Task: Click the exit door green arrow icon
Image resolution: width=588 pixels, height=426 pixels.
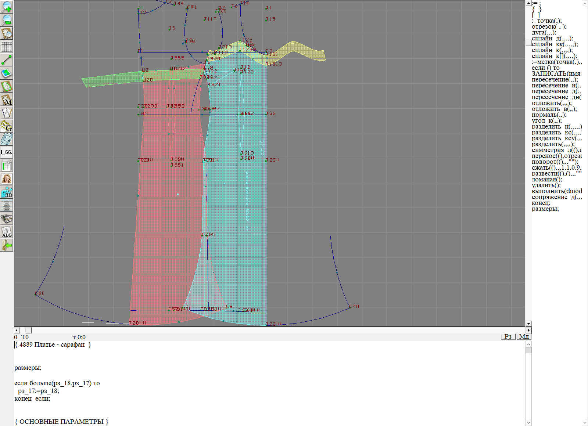Action: coord(7,245)
